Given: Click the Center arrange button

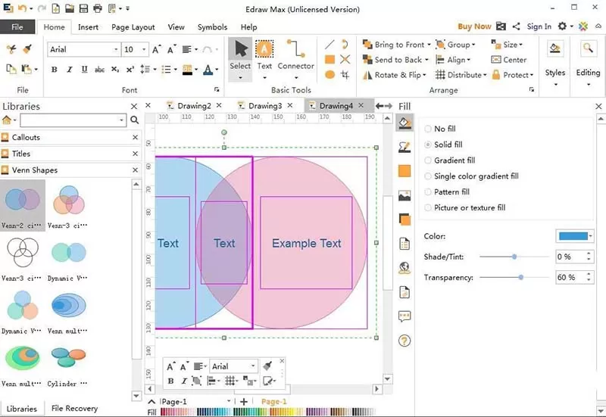Looking at the screenshot, I should 508,60.
